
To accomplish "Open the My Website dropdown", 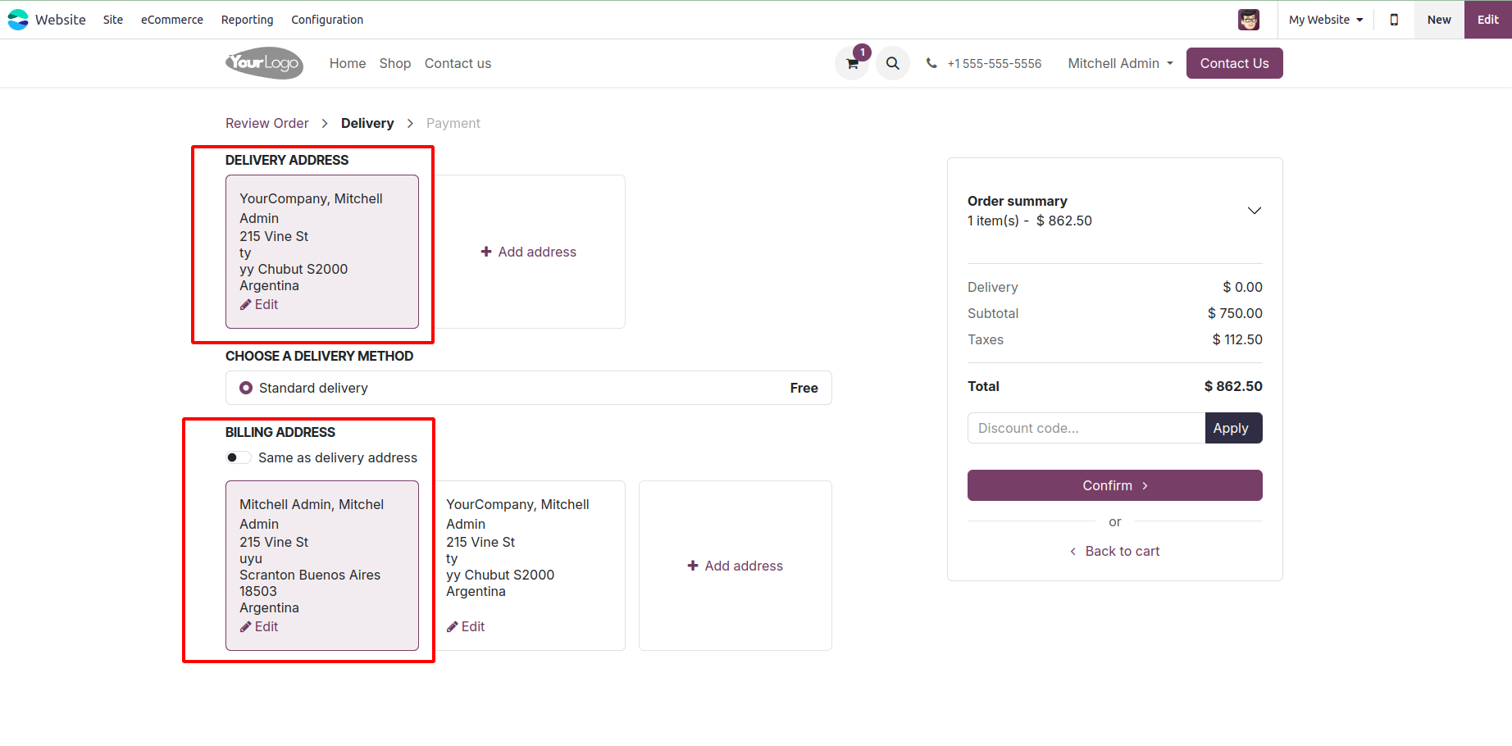I will 1326,20.
